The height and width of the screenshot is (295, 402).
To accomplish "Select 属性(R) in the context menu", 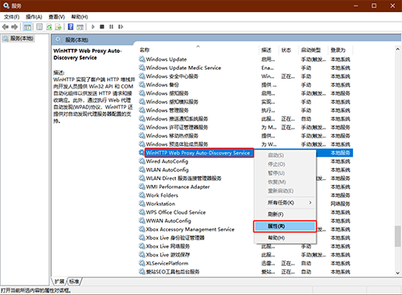I will pos(285,226).
